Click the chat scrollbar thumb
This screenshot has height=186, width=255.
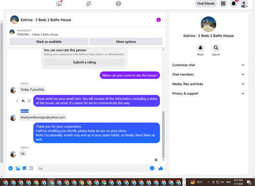163,135
